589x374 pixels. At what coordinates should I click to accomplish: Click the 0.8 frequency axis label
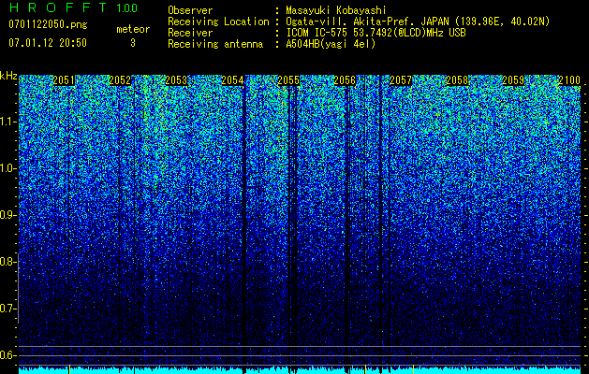coord(7,262)
